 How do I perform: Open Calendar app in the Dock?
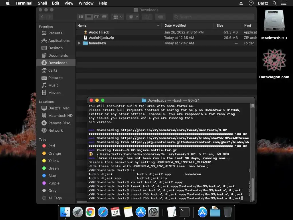point(116,212)
